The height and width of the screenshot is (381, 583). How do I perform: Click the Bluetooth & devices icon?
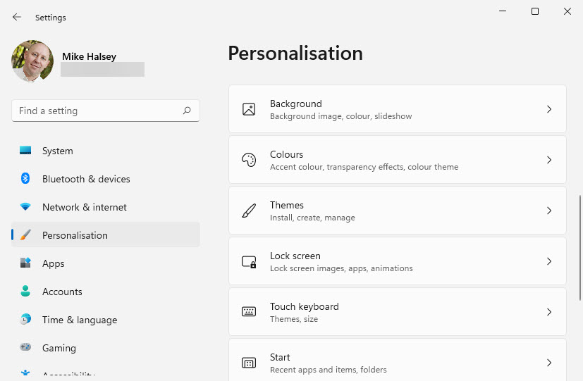(x=25, y=179)
